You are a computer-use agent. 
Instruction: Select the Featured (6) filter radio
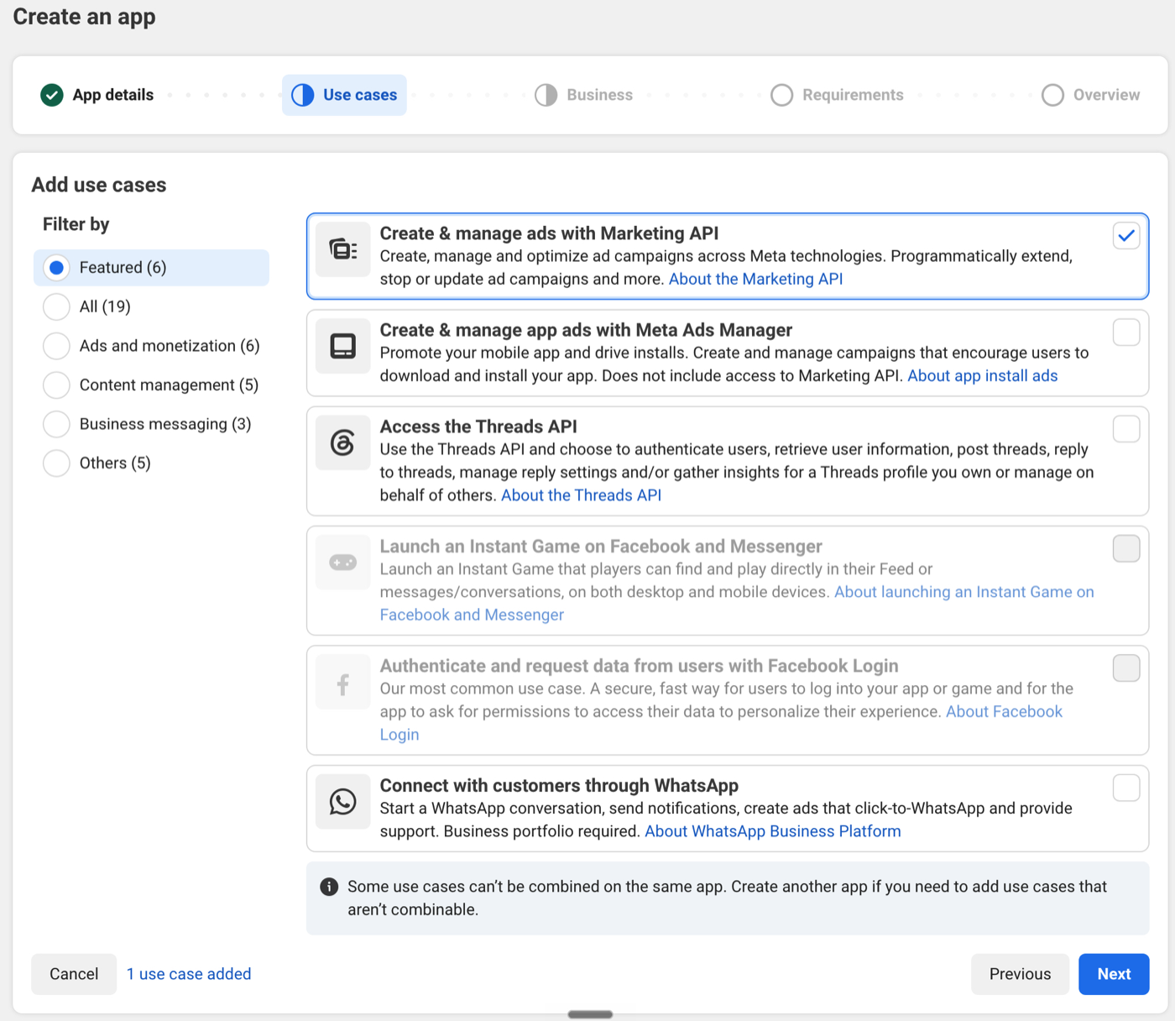click(x=56, y=268)
